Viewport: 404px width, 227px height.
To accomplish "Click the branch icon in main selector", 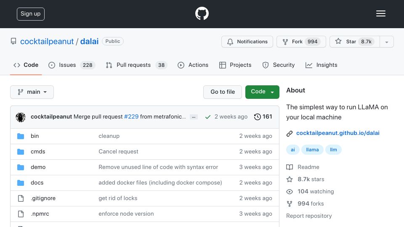I will 20,92.
